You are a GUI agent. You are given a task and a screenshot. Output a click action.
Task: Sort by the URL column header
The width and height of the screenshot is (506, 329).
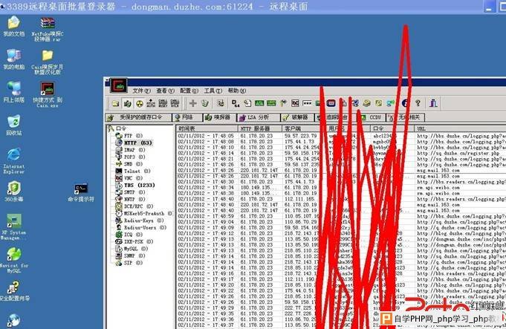(461, 128)
